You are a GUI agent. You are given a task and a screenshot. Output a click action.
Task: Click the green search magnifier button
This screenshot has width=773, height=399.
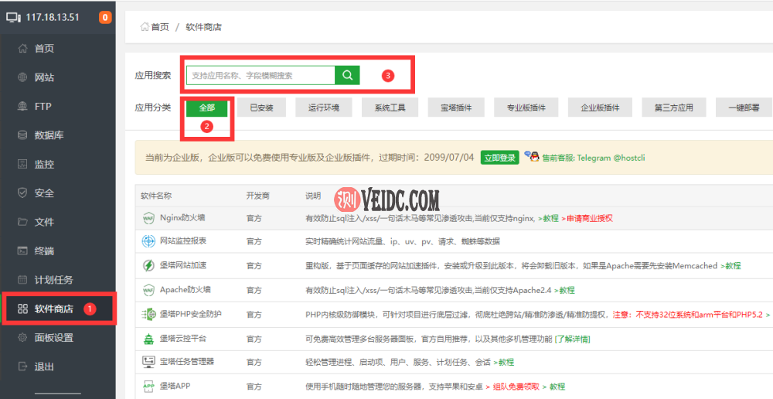pos(348,76)
